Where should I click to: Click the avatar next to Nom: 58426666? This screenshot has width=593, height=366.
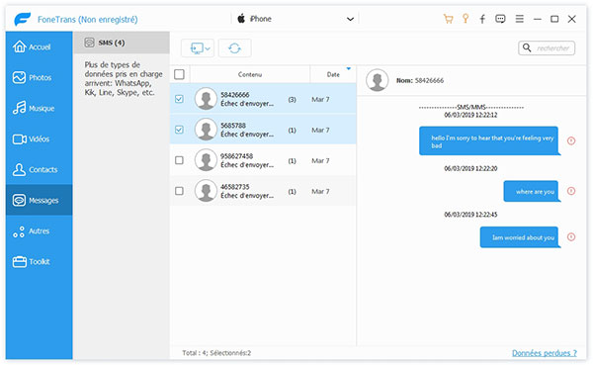tap(378, 80)
